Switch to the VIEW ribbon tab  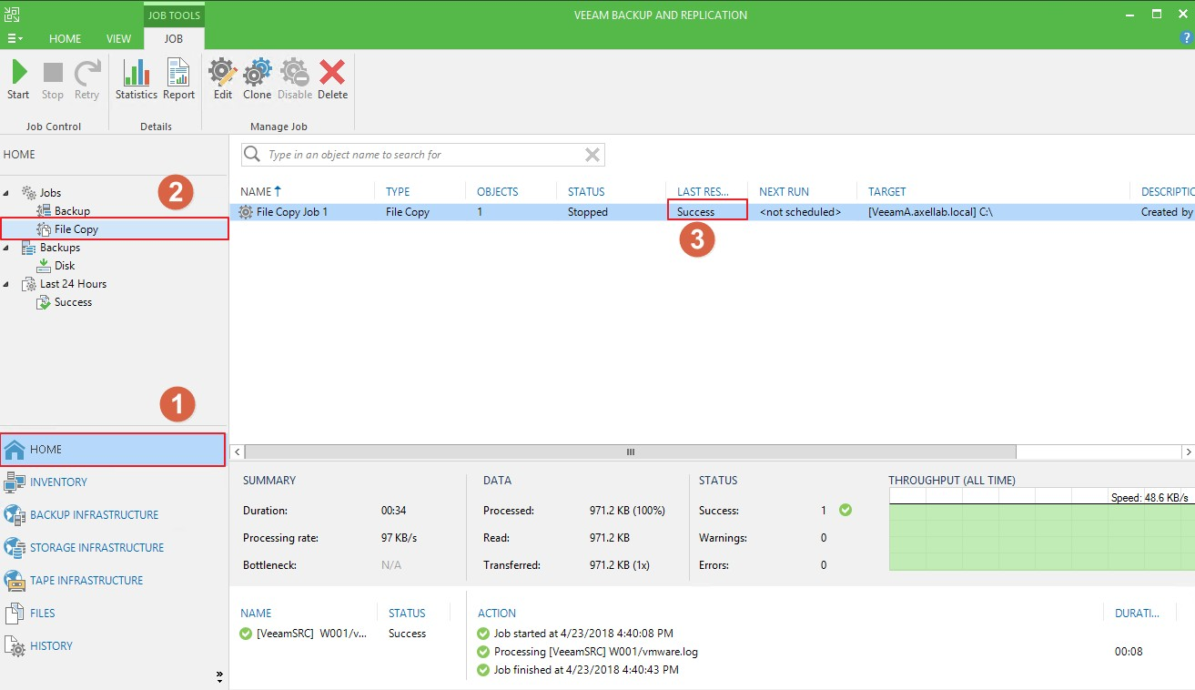tap(119, 39)
